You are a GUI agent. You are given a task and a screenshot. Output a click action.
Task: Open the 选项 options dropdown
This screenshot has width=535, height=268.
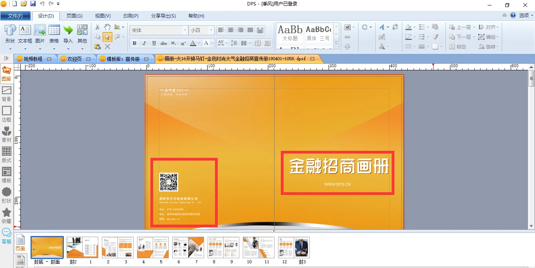[x=526, y=16]
